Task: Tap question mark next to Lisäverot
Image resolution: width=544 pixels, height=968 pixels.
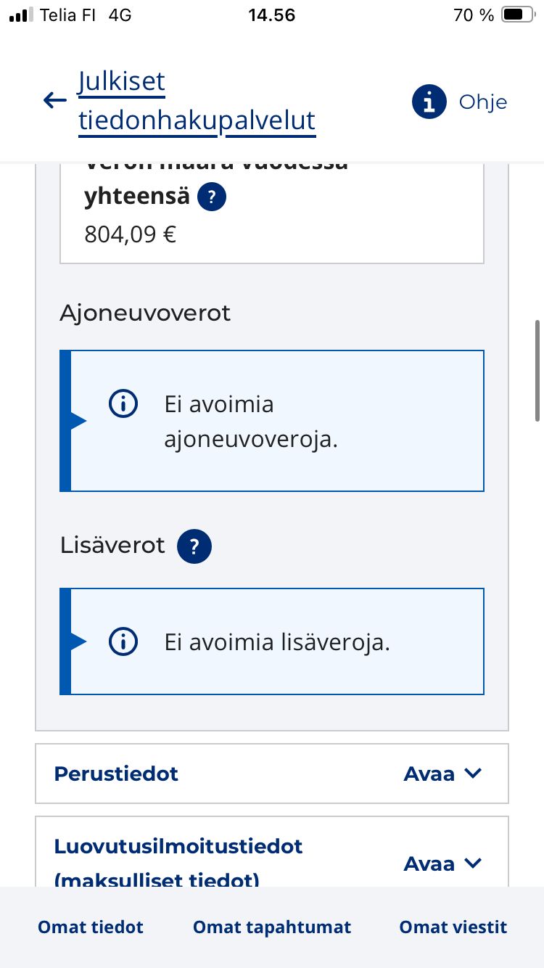Action: click(x=194, y=546)
